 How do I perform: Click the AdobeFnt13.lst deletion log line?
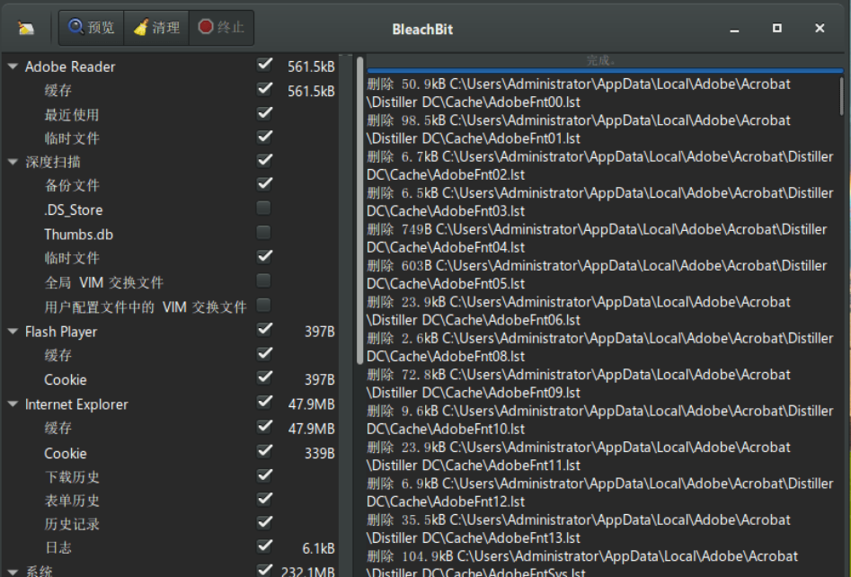click(x=579, y=528)
